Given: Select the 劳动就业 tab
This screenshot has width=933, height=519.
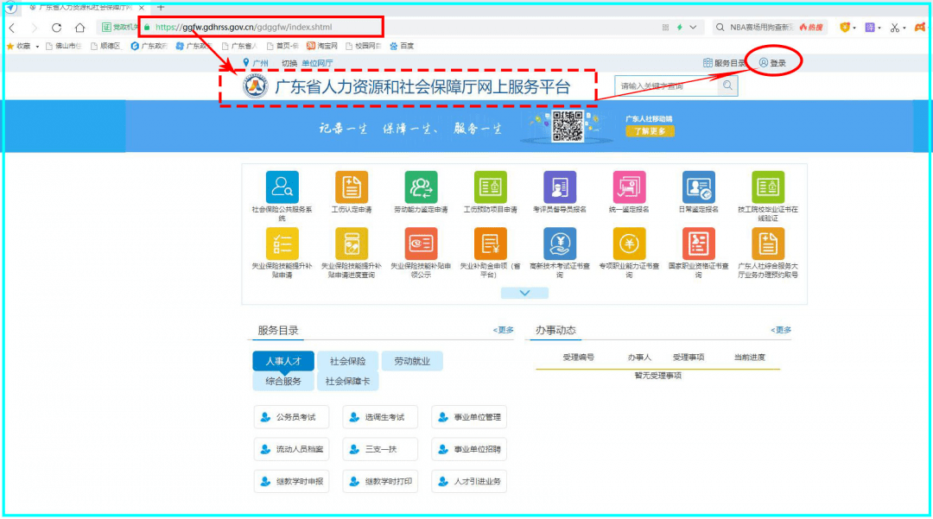Looking at the screenshot, I should [x=412, y=361].
